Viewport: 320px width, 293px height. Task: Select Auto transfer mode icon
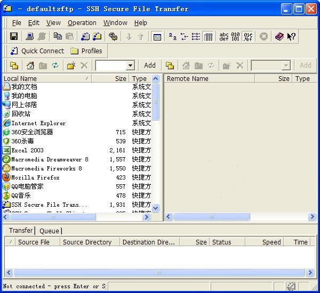pos(248,37)
